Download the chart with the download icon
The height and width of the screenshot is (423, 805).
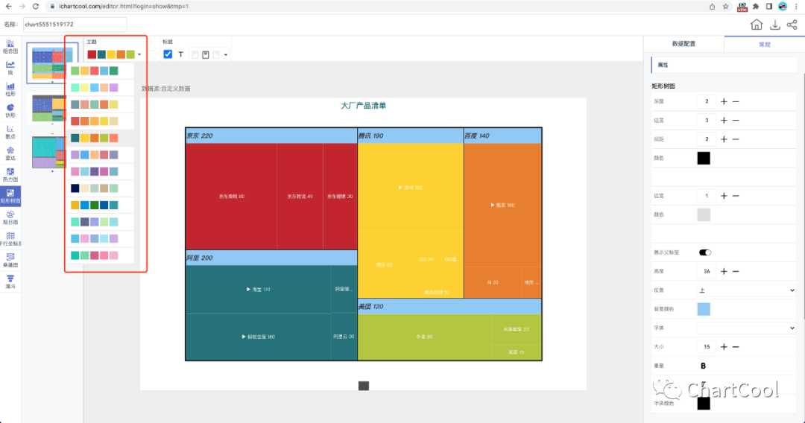(x=774, y=25)
